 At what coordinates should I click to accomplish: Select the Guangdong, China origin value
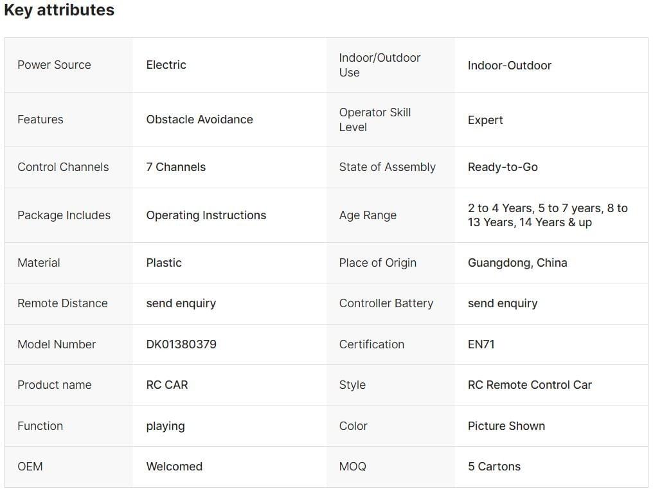point(517,263)
